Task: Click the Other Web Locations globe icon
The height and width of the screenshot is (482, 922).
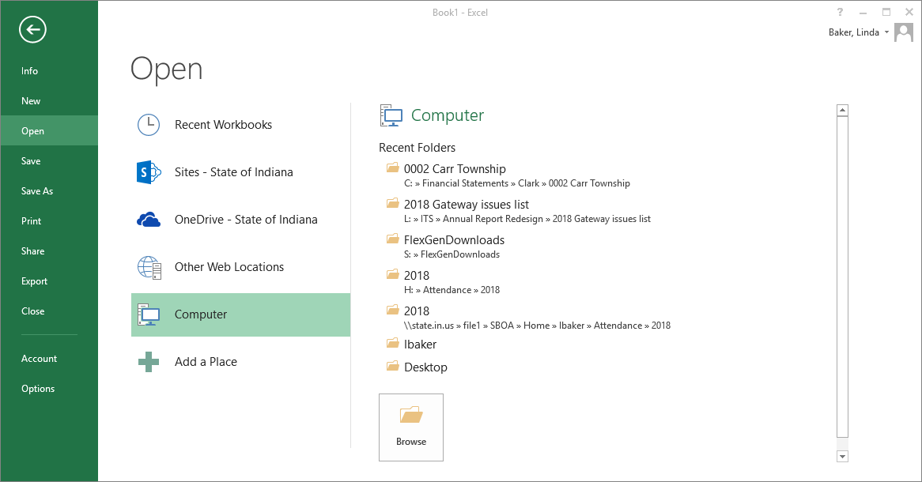Action: (149, 267)
